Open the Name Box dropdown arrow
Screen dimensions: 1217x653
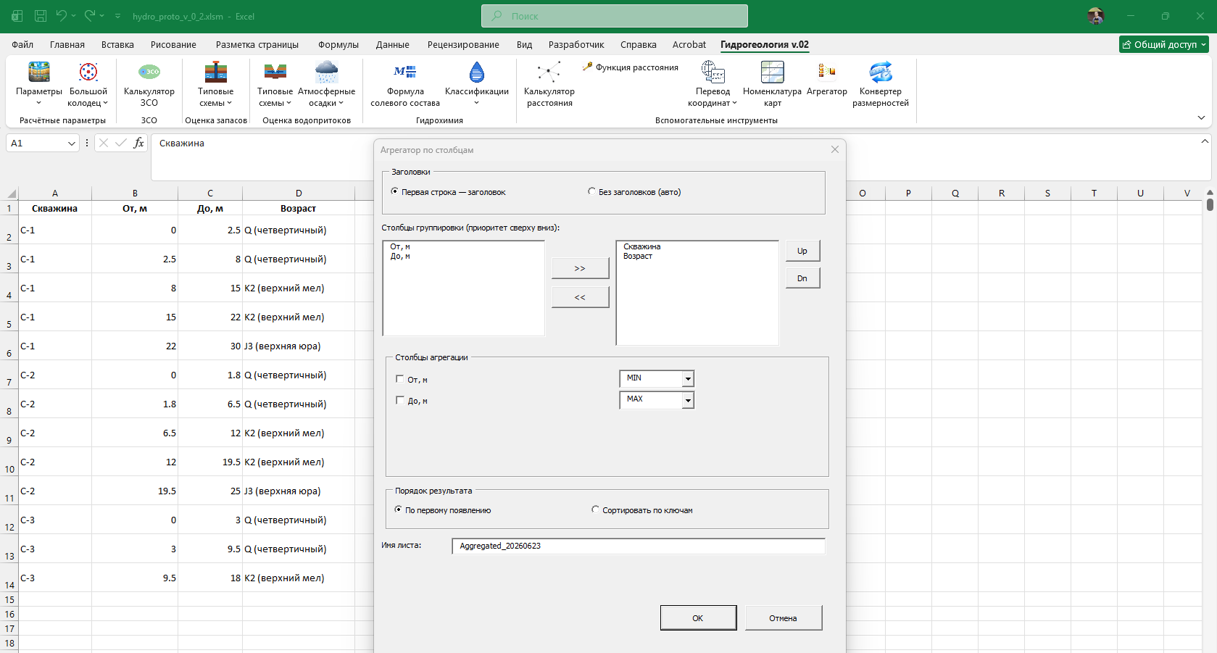tap(72, 144)
